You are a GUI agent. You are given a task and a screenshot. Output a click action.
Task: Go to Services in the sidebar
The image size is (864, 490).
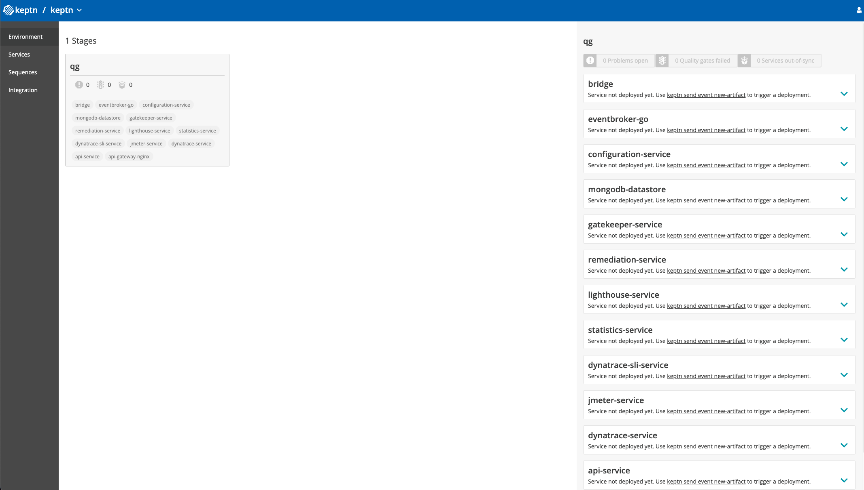point(19,55)
